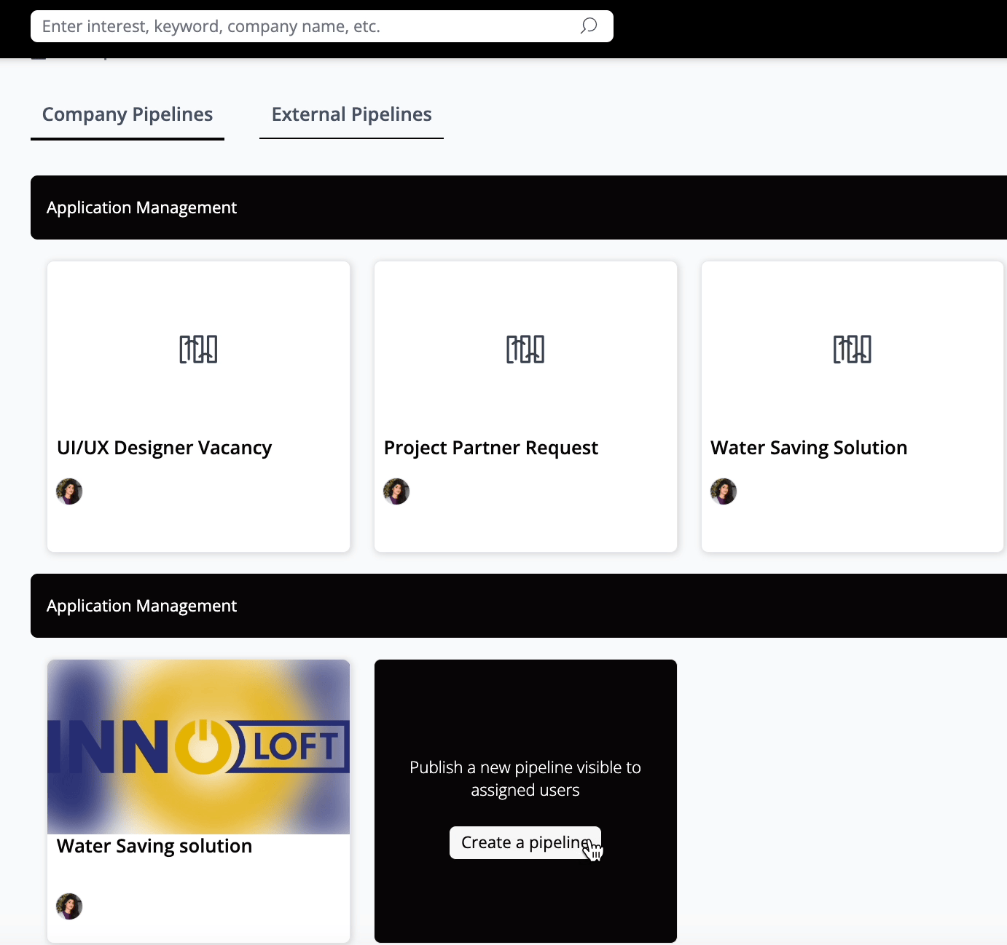The height and width of the screenshot is (945, 1007).
Task: Click the Publish a new pipeline description text
Action: (x=525, y=778)
